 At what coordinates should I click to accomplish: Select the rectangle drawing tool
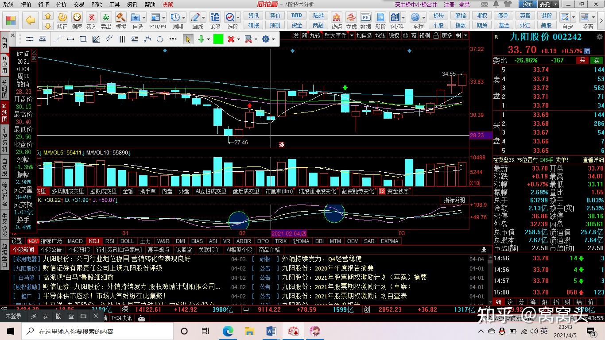[83, 39]
